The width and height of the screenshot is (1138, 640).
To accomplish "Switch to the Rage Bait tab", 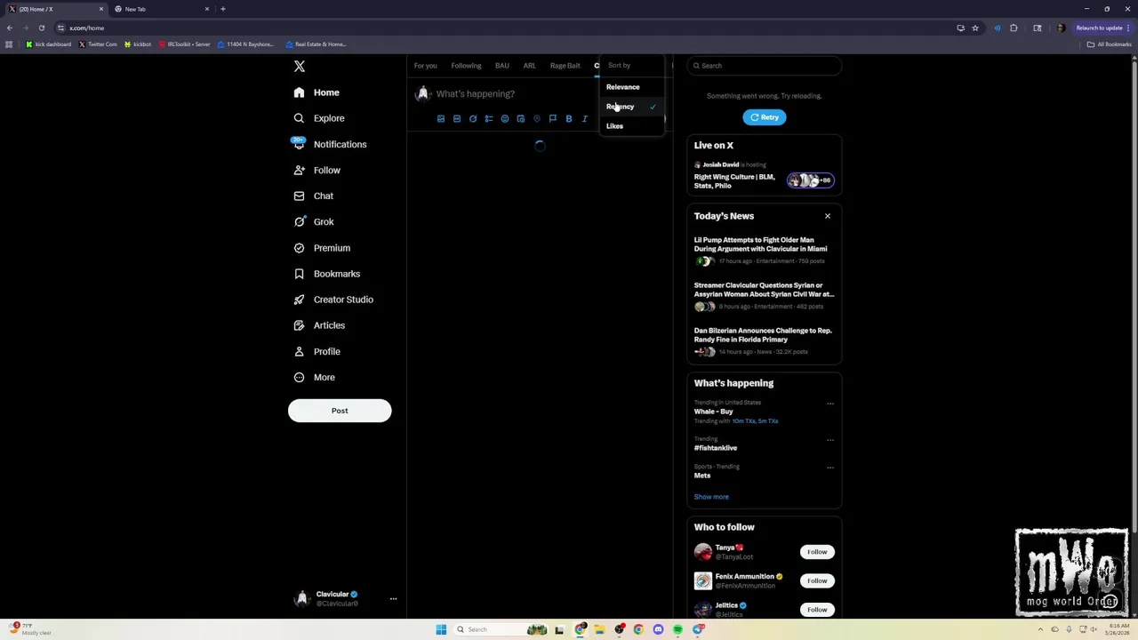I will tap(565, 66).
